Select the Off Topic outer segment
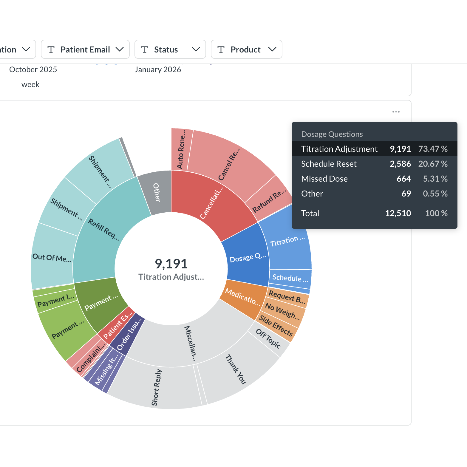The image size is (467, 467). (268, 338)
